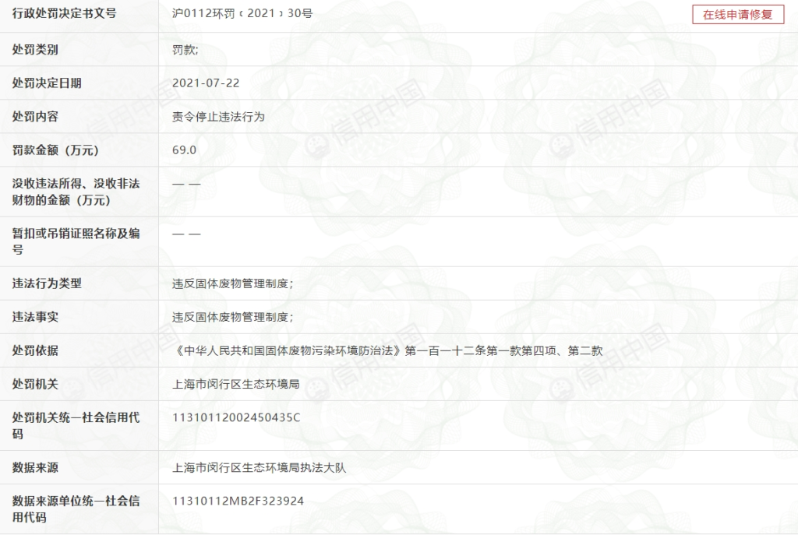Click the 罚款金额（万元） label

56,150
